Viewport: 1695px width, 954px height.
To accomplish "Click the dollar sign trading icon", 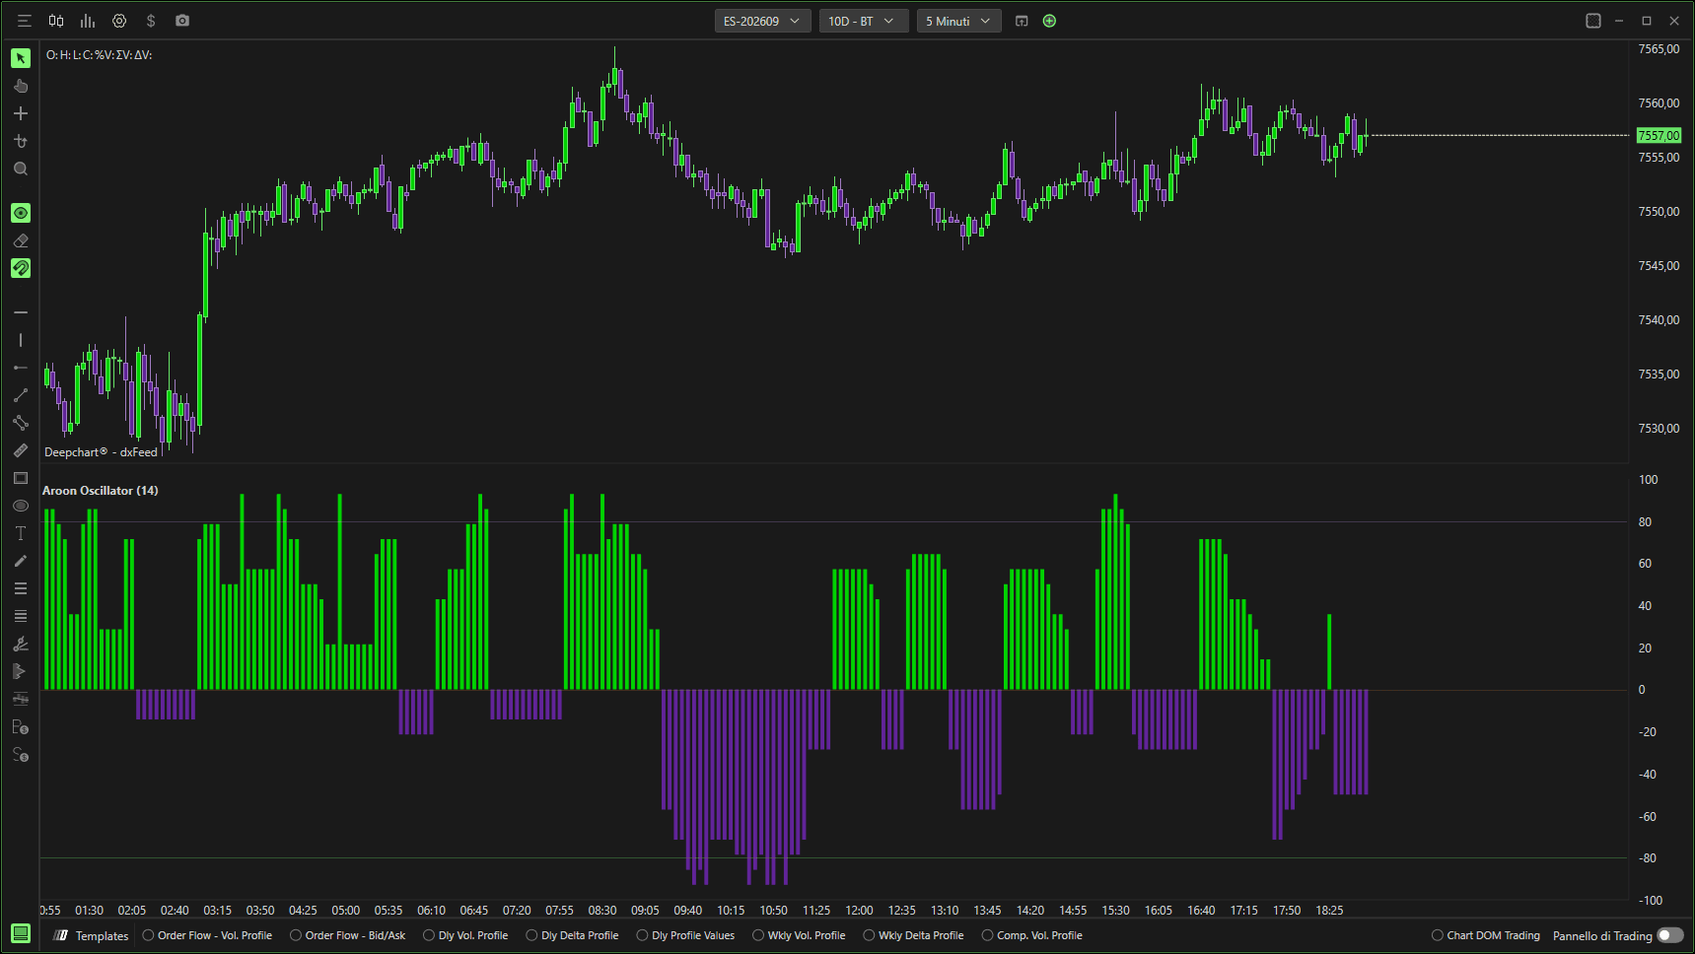I will (x=151, y=21).
